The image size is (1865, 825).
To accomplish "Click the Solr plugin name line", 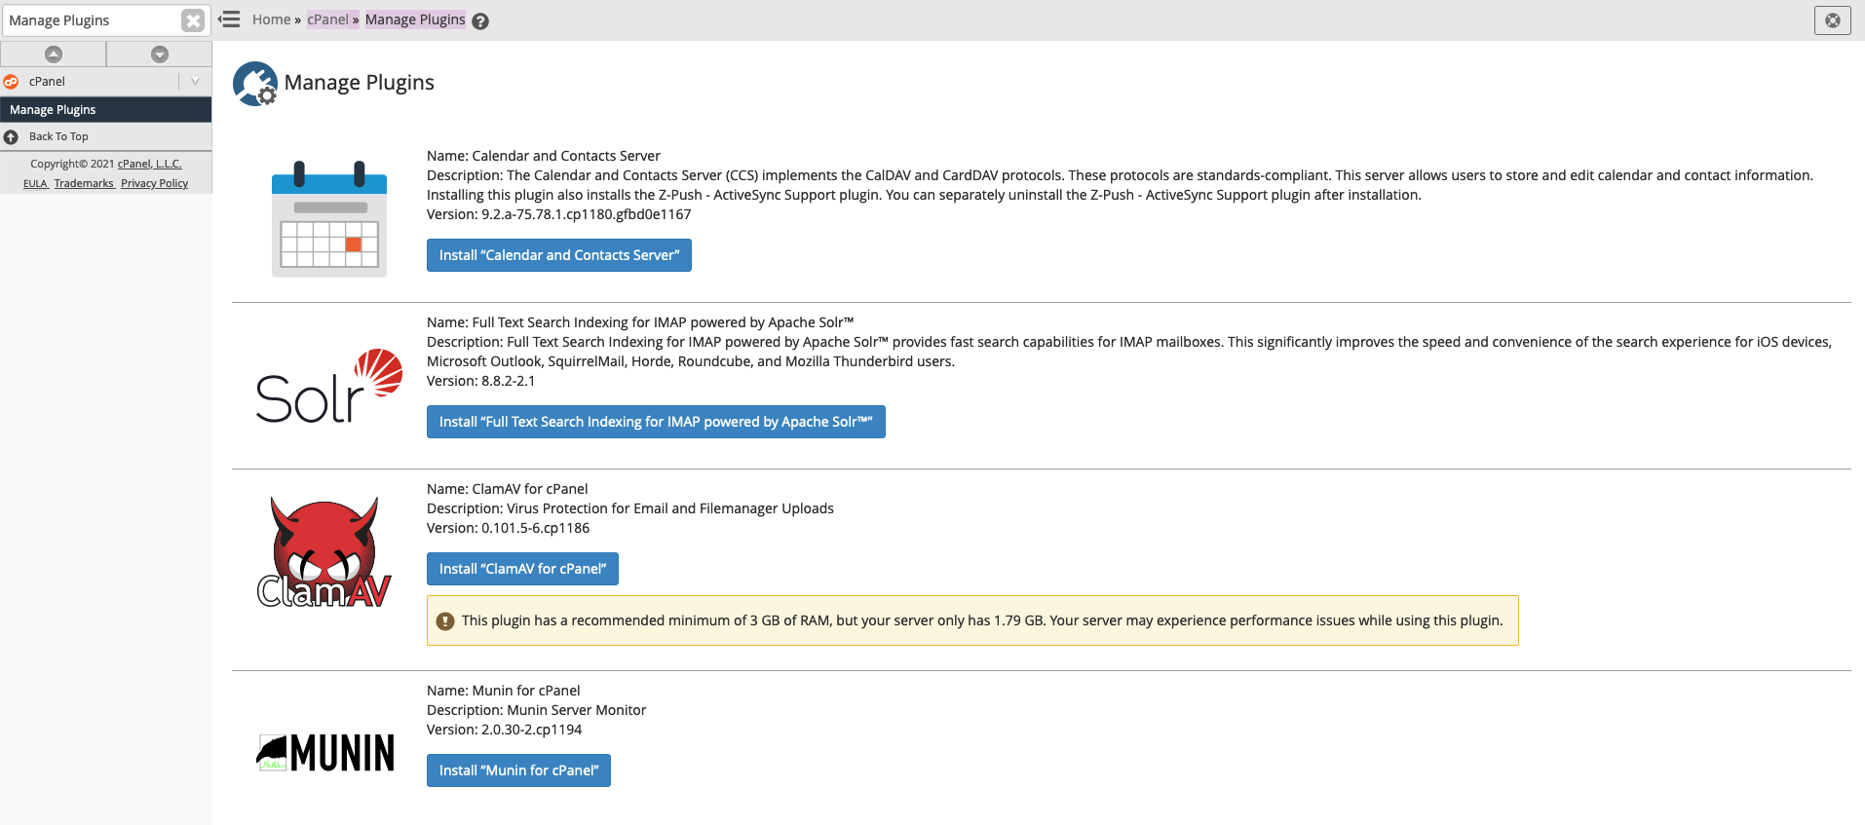I will coord(640,322).
